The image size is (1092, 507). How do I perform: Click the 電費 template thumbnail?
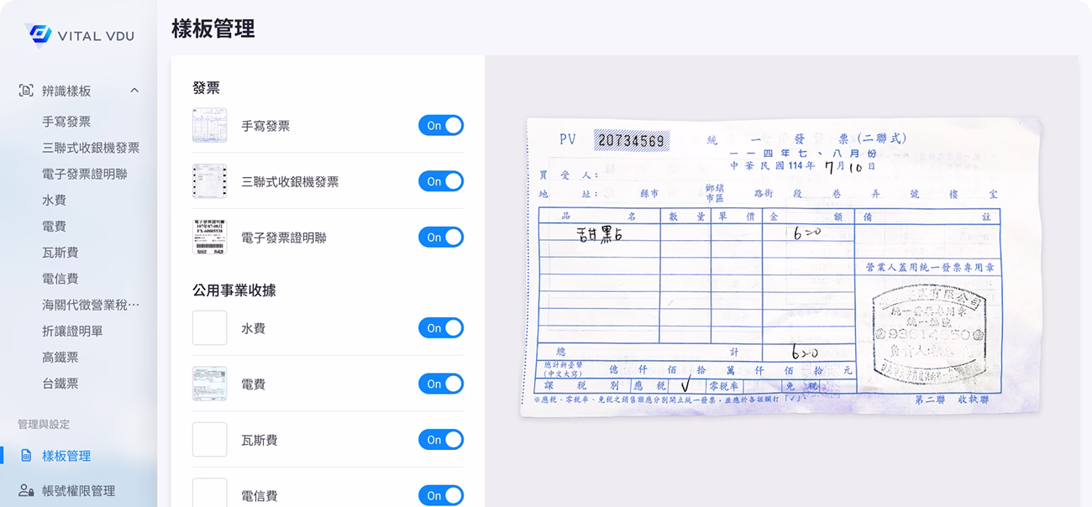[x=209, y=384]
